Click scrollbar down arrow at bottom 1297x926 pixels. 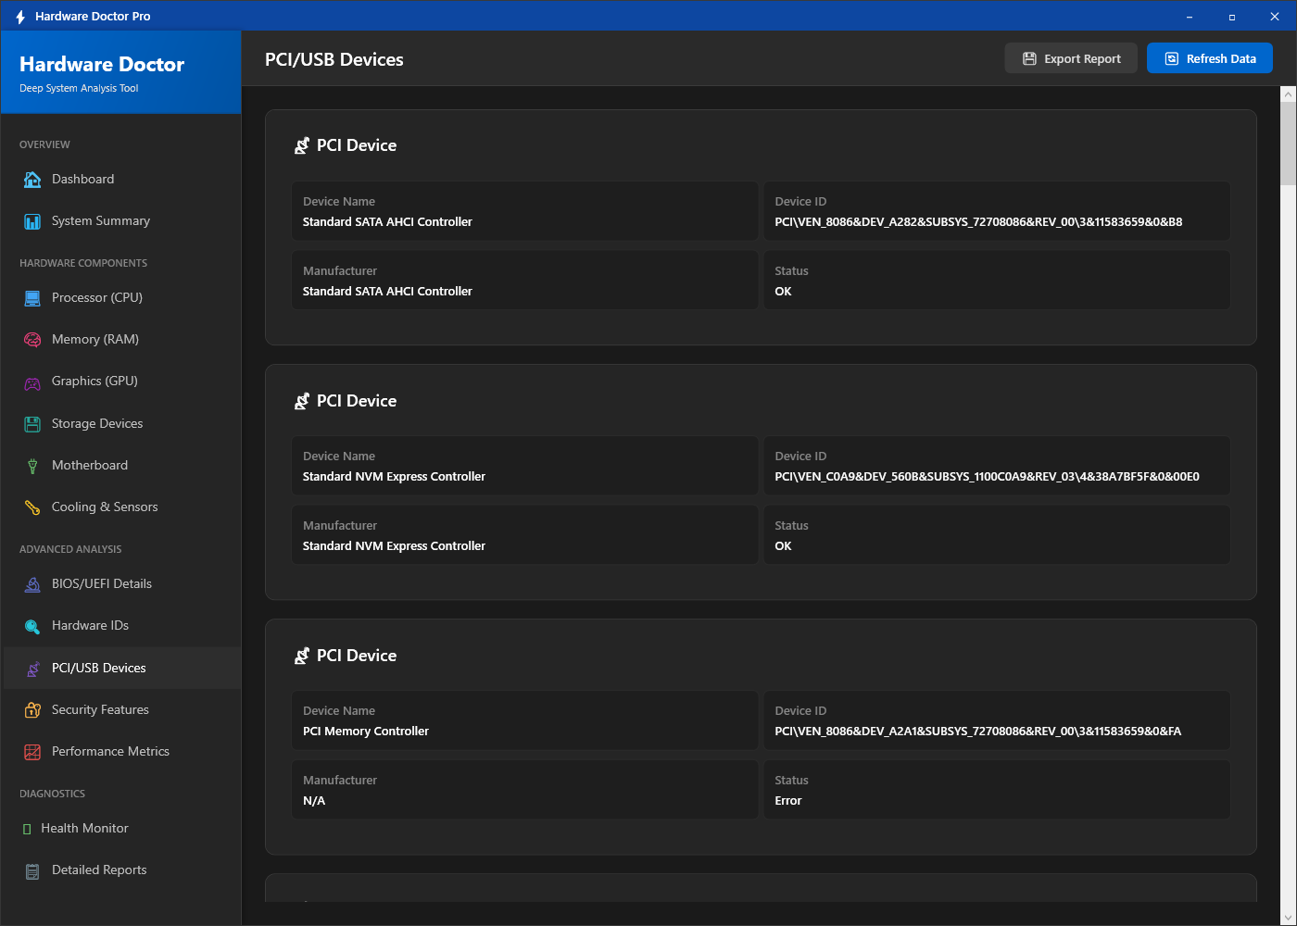click(1288, 918)
